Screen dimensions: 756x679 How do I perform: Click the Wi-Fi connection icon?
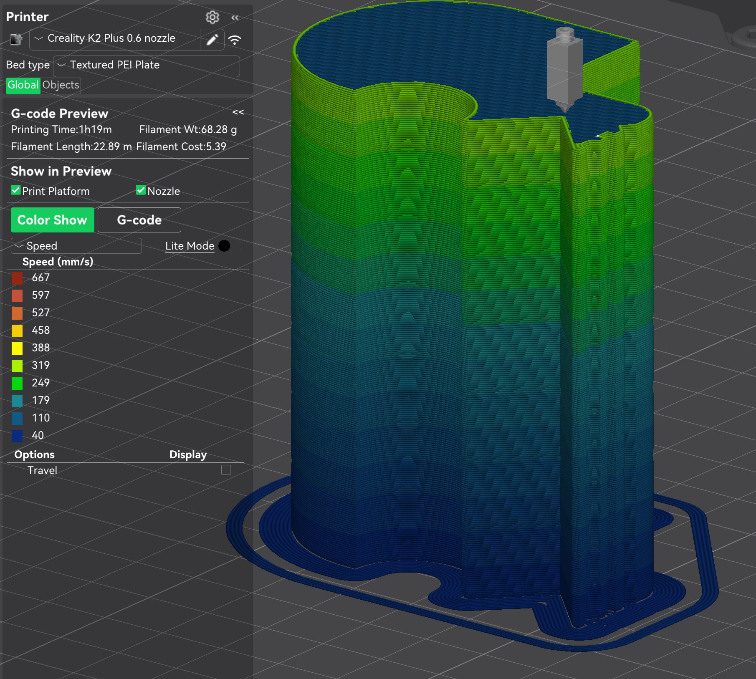pyautogui.click(x=235, y=40)
